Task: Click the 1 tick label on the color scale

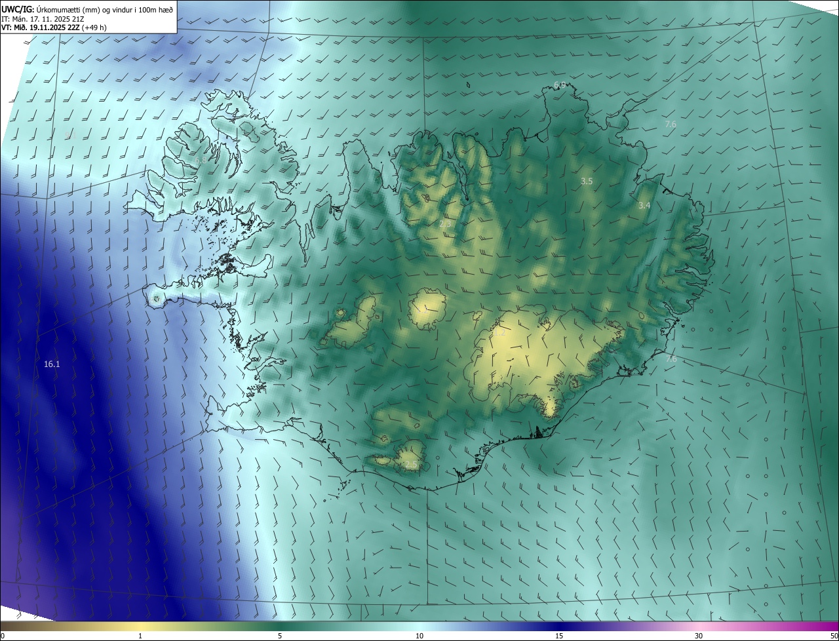Action: point(140,636)
